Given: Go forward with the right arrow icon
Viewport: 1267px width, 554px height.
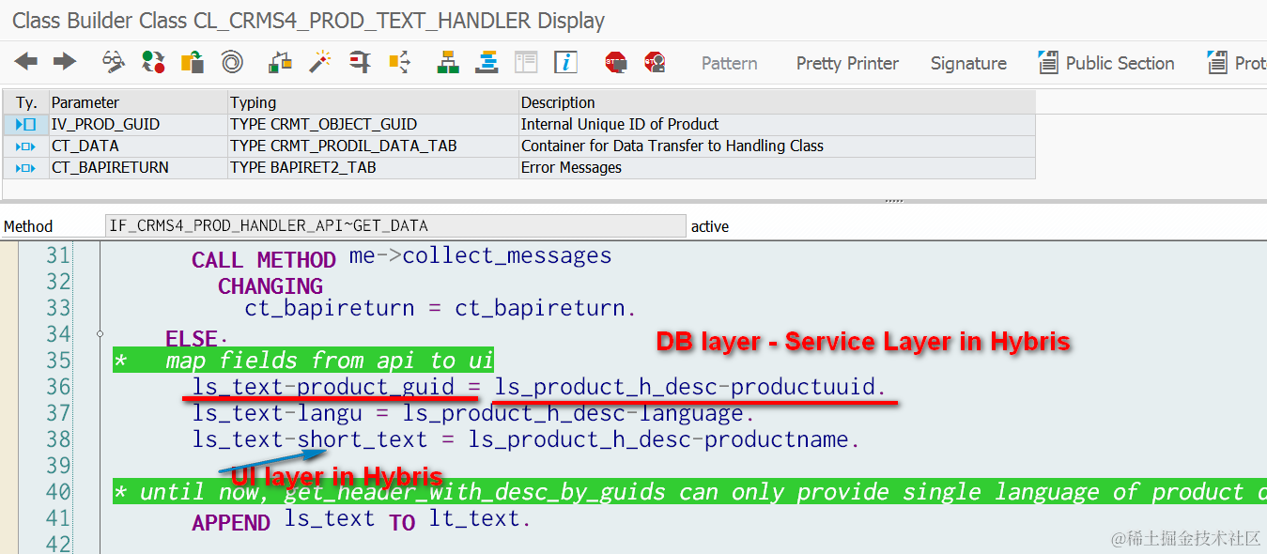Looking at the screenshot, I should pos(65,63).
